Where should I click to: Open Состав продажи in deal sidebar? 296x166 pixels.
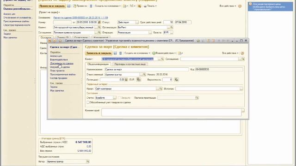pyautogui.click(x=59, y=78)
